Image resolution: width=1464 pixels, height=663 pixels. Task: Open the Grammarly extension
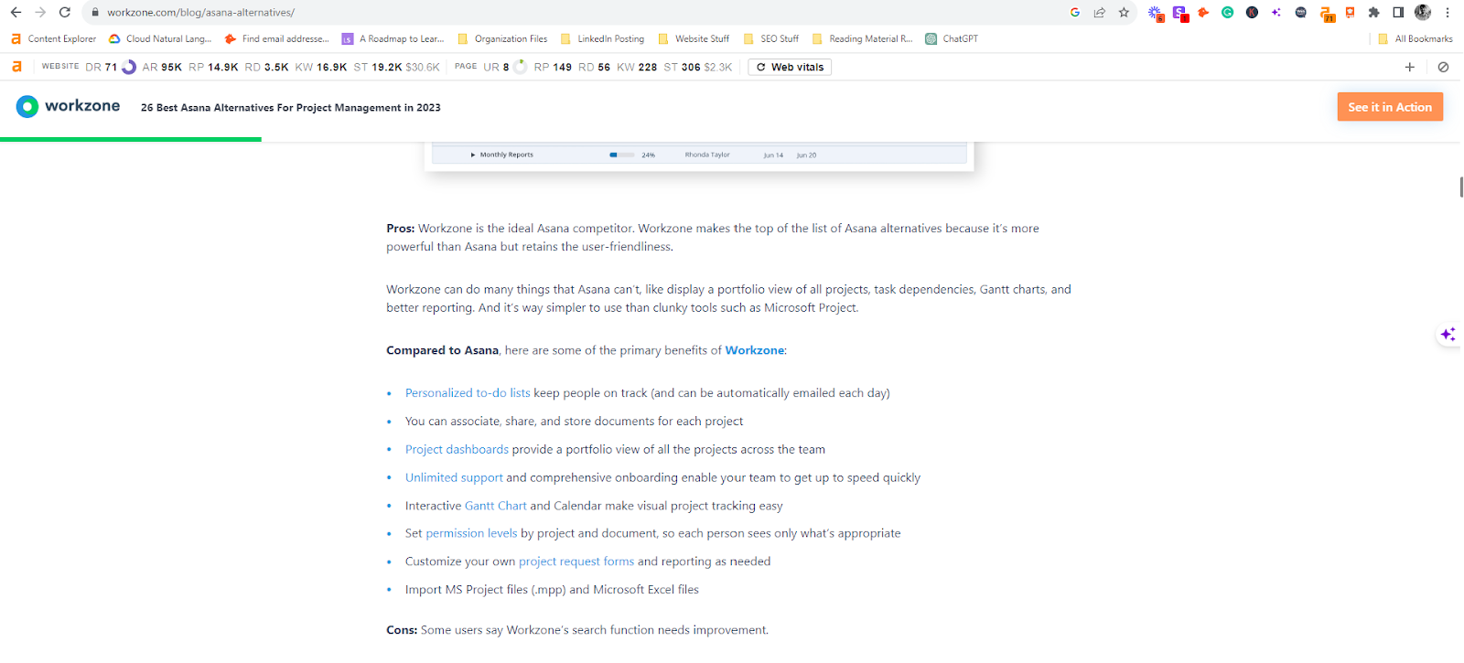(1228, 13)
